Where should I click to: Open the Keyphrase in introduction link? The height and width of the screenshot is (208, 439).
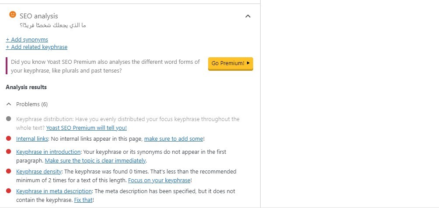click(49, 152)
